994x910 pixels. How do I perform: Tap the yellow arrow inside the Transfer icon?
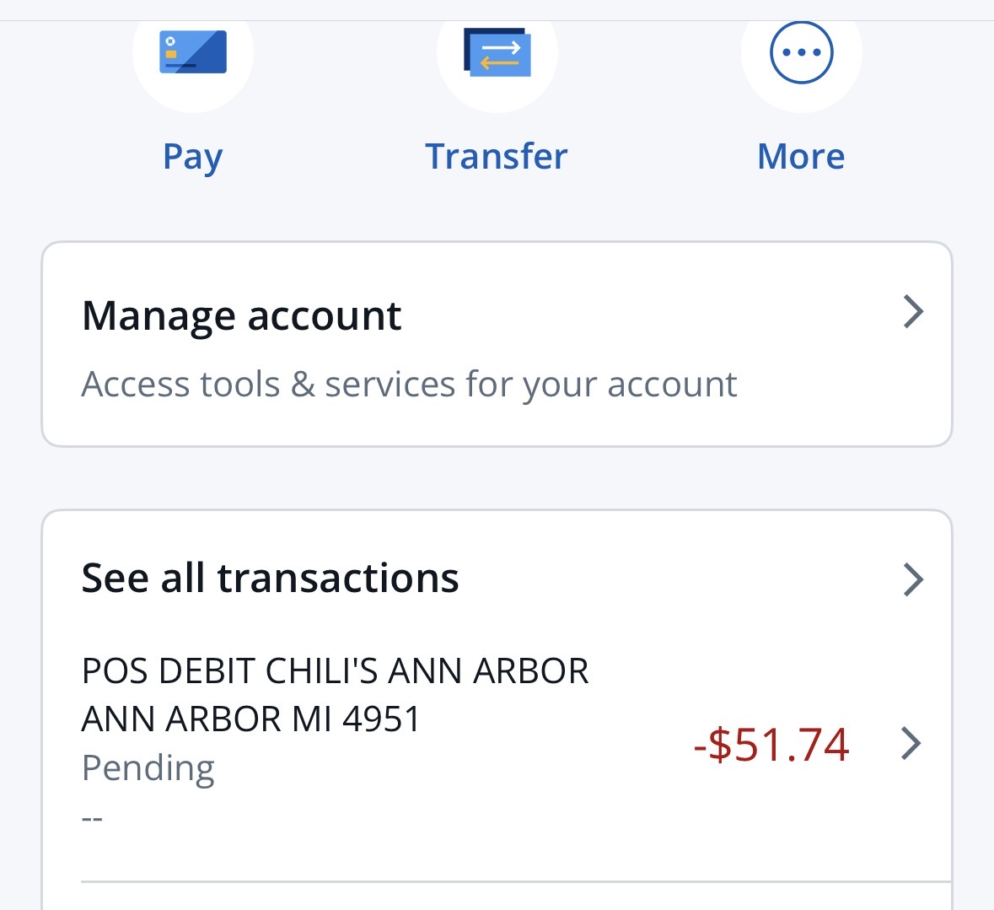point(499,63)
